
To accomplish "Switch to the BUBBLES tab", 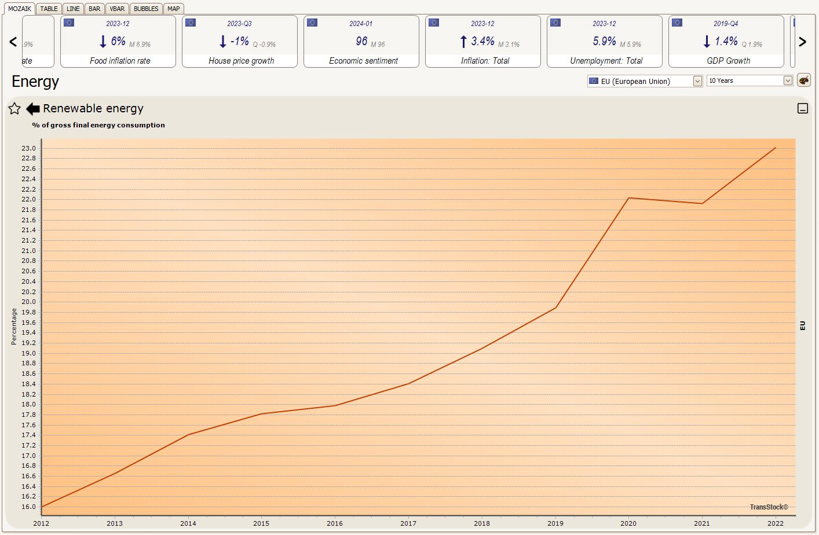I will [x=146, y=9].
